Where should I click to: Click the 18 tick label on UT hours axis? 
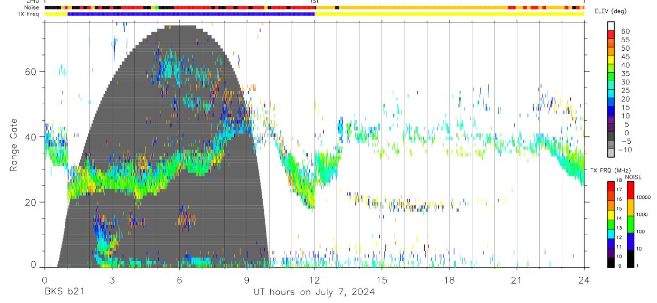pyautogui.click(x=449, y=280)
